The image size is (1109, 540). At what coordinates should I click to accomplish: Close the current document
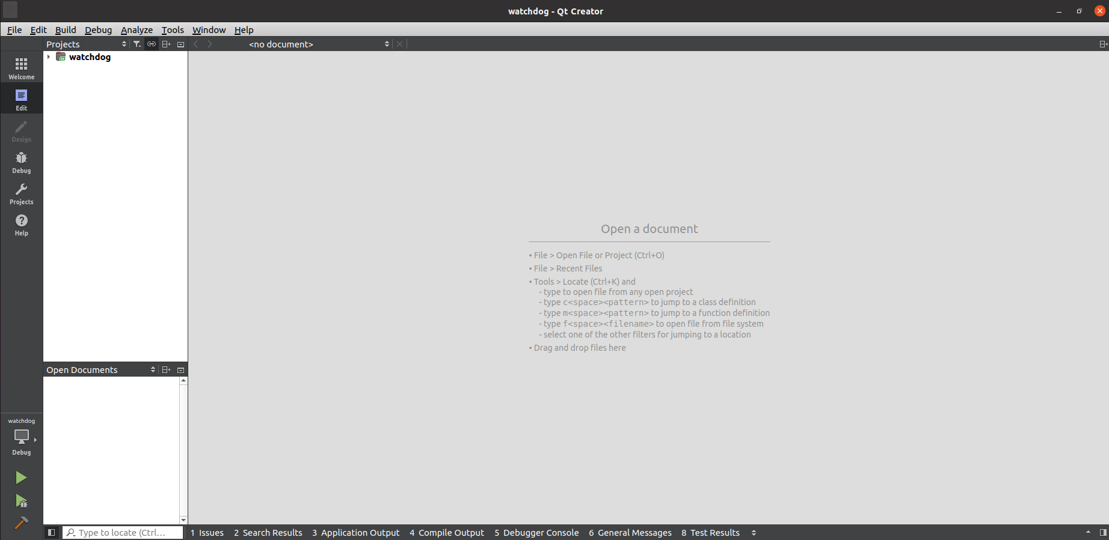click(x=399, y=44)
